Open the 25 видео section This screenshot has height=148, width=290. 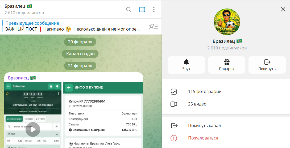[x=197, y=104]
